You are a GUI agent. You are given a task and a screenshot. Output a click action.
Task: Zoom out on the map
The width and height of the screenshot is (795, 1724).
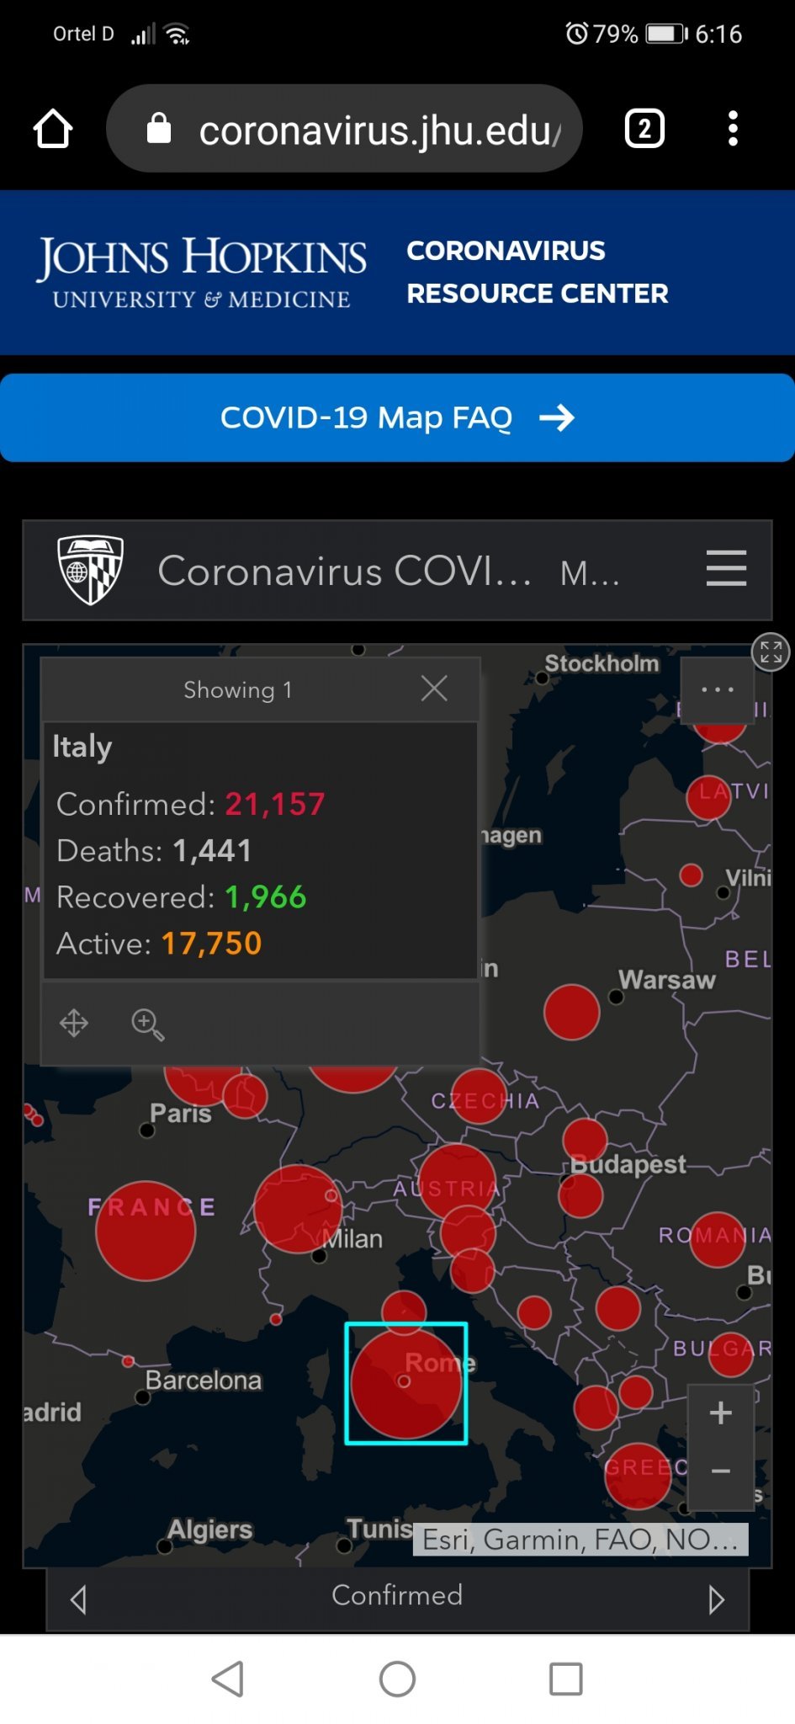point(720,1471)
